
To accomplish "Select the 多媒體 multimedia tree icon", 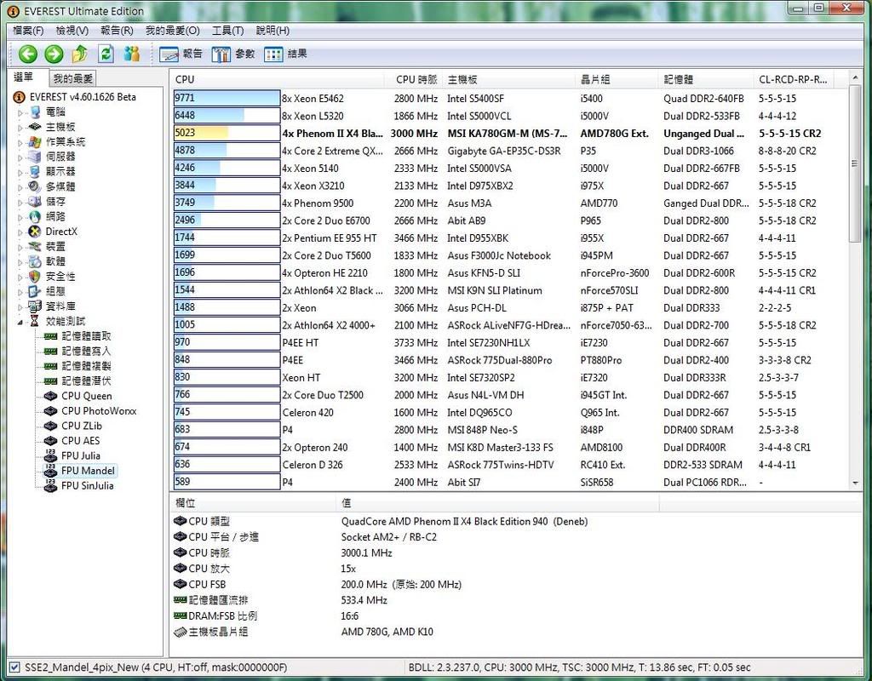I will coord(35,186).
